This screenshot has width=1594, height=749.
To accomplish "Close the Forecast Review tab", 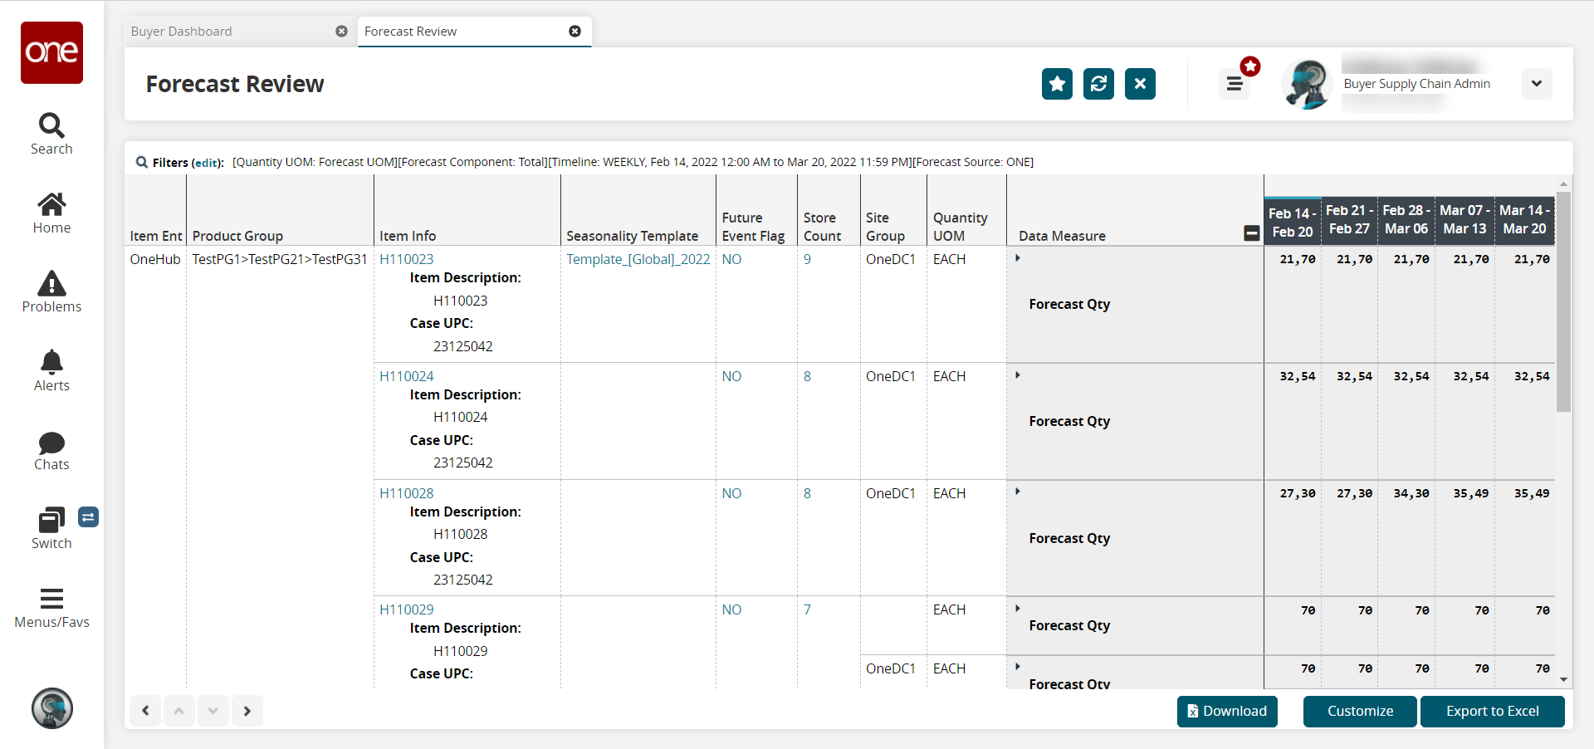I will pyautogui.click(x=575, y=32).
